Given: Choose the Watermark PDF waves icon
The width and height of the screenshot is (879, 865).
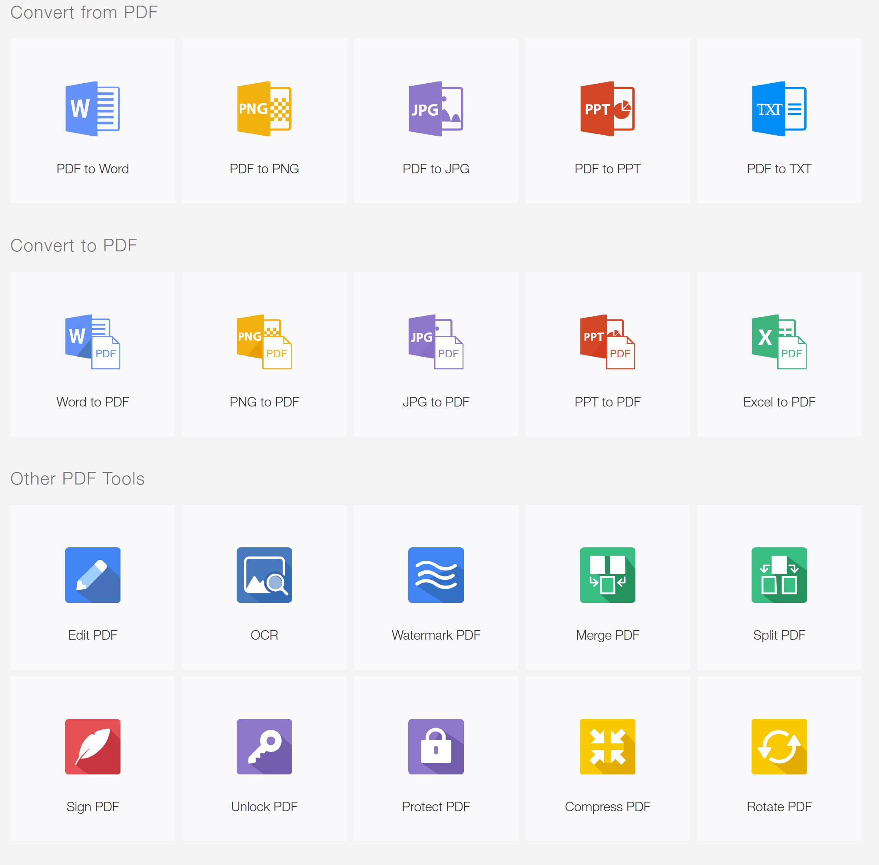Looking at the screenshot, I should 436,575.
